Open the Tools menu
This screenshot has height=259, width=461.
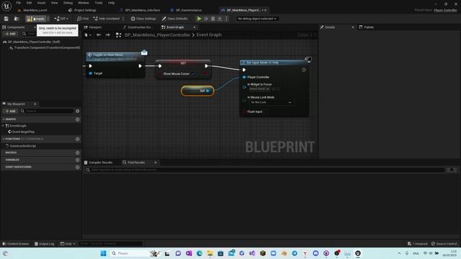pos(99,3)
